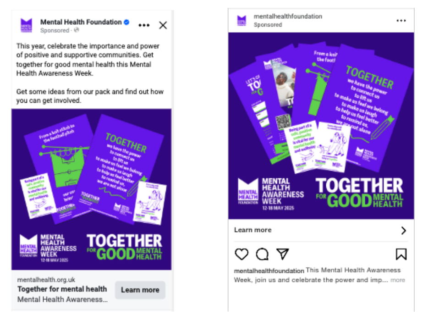This screenshot has width=428, height=320.
Task: Like the Instagram post with heart icon
Action: coord(241,254)
